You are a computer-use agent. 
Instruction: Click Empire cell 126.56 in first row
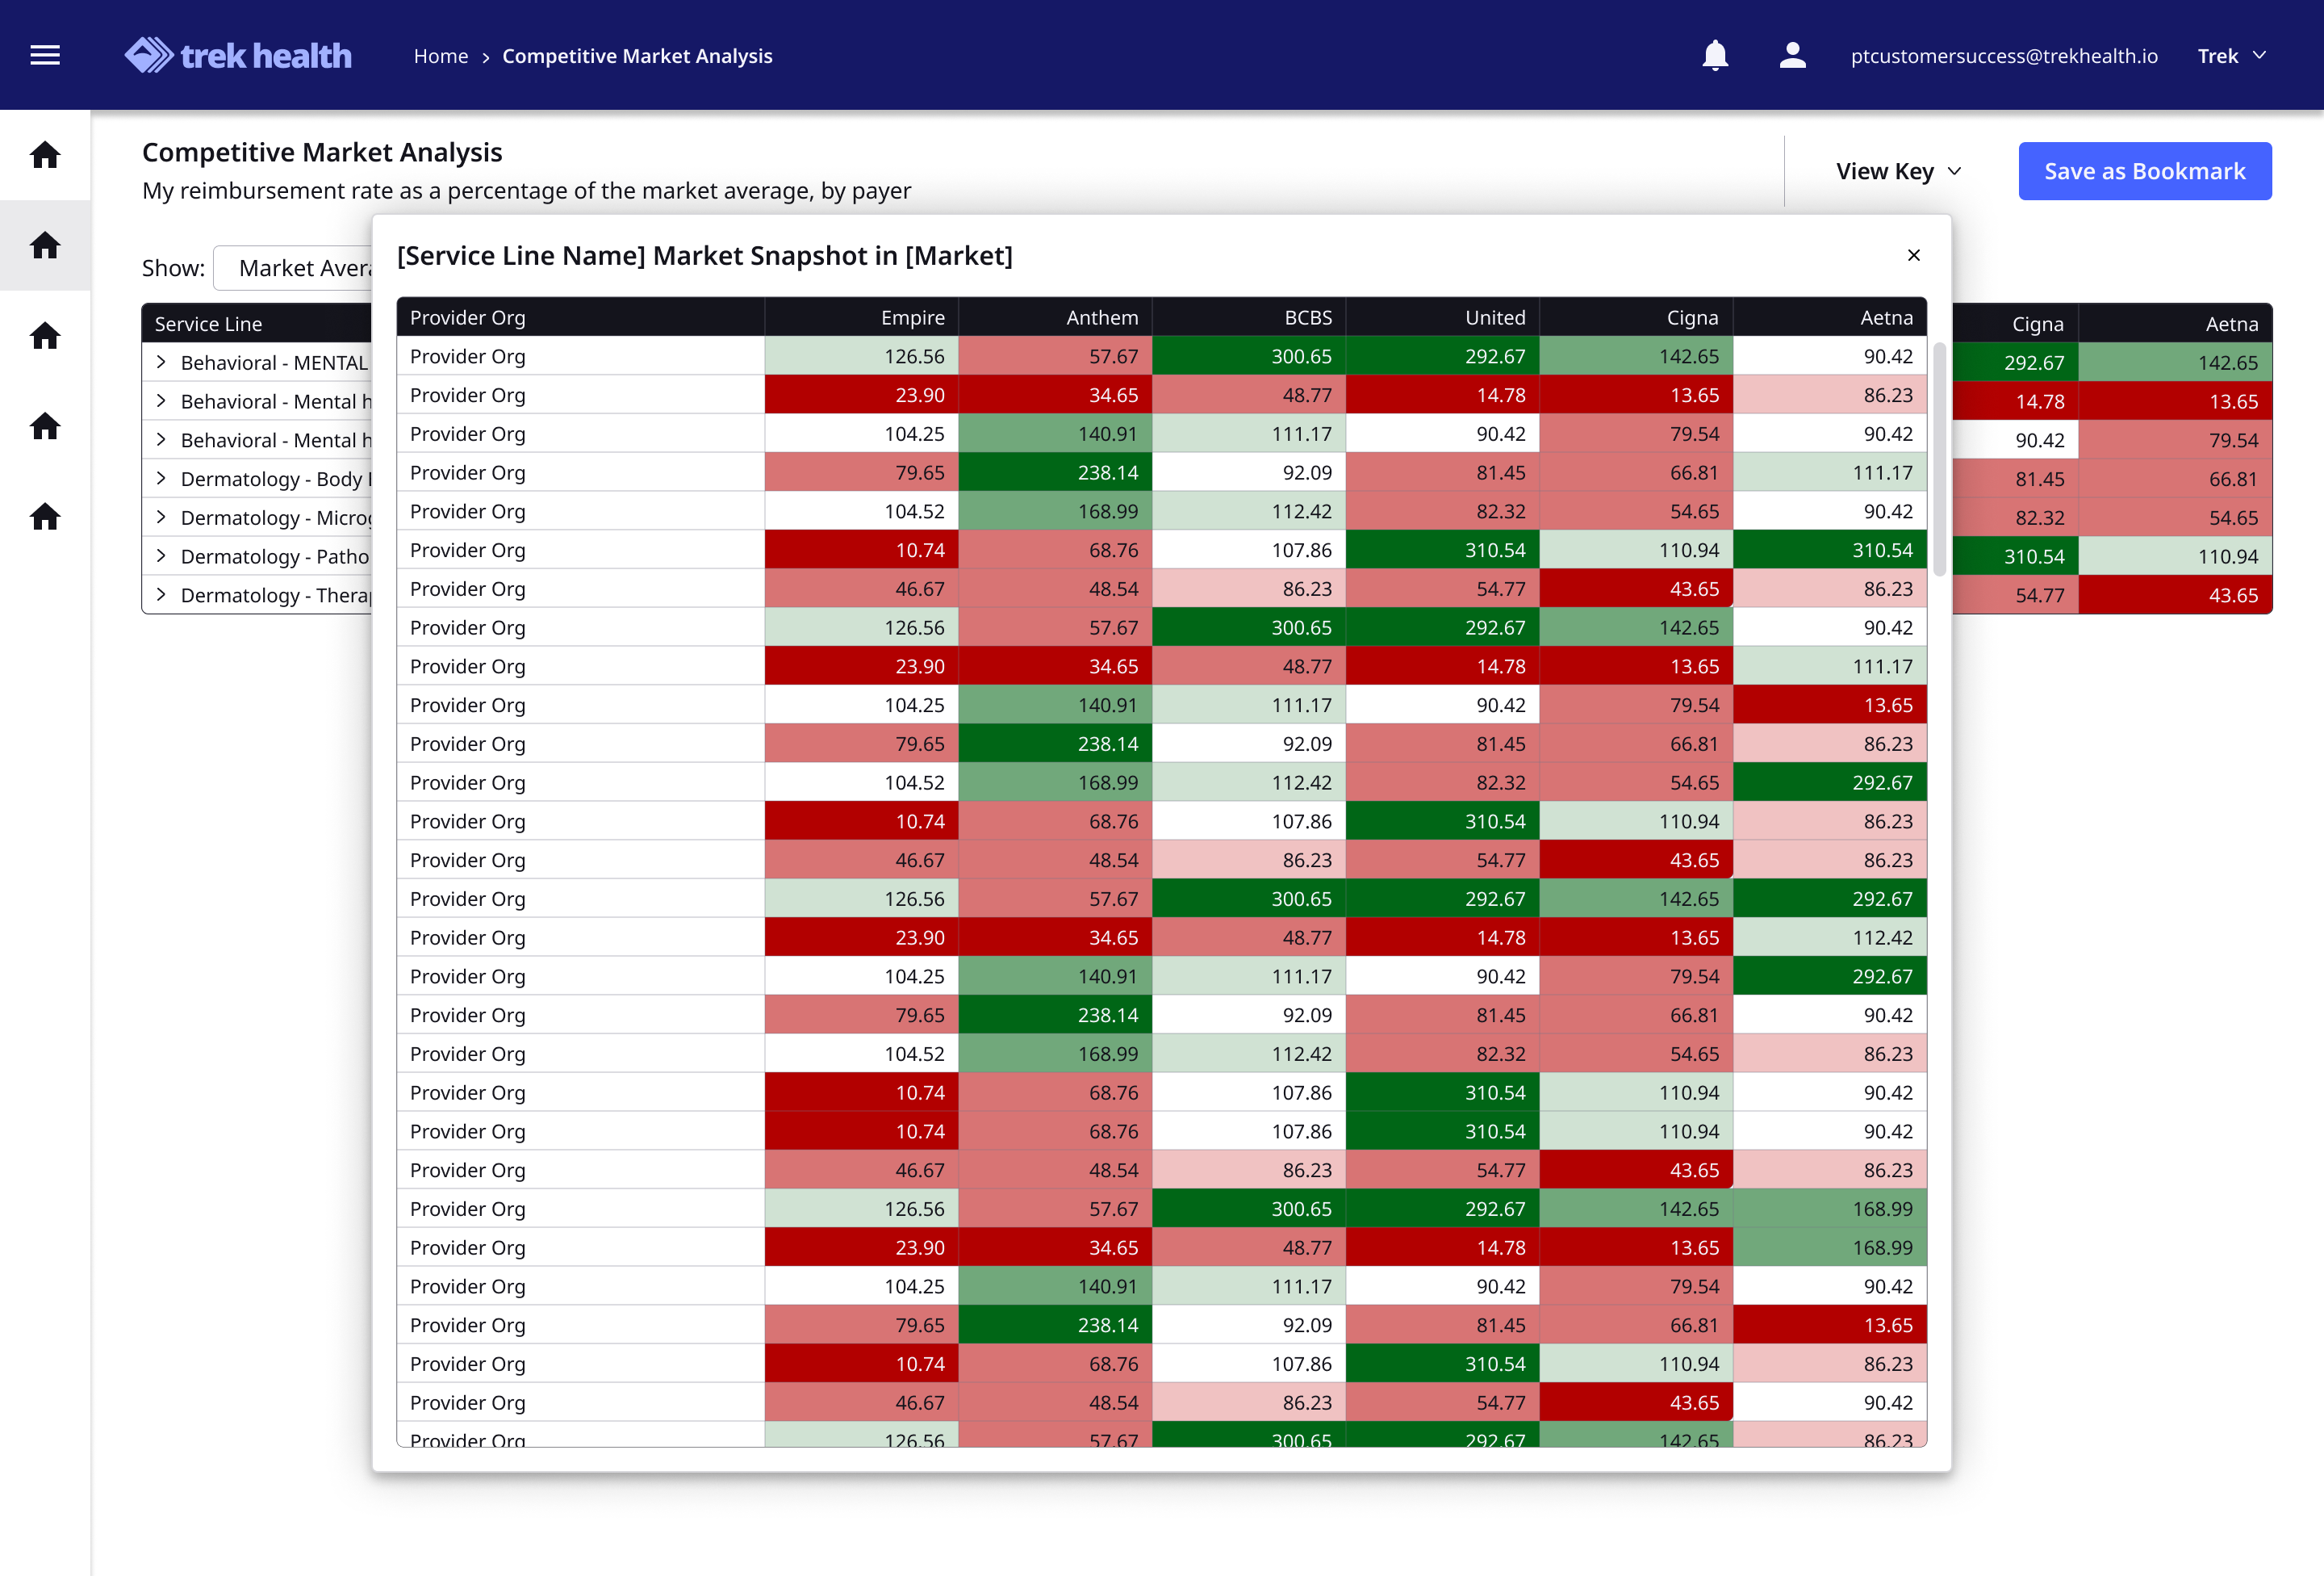[861, 356]
